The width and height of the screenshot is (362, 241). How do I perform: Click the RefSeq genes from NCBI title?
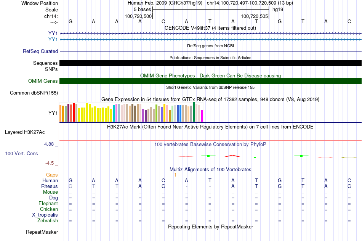[x=210, y=46]
